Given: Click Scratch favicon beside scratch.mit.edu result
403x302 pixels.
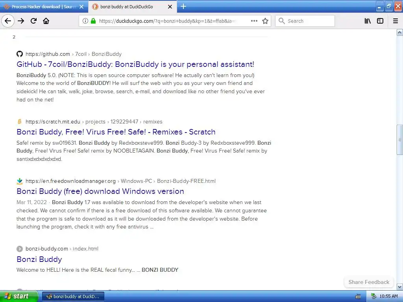Looking at the screenshot, I should pos(20,122).
